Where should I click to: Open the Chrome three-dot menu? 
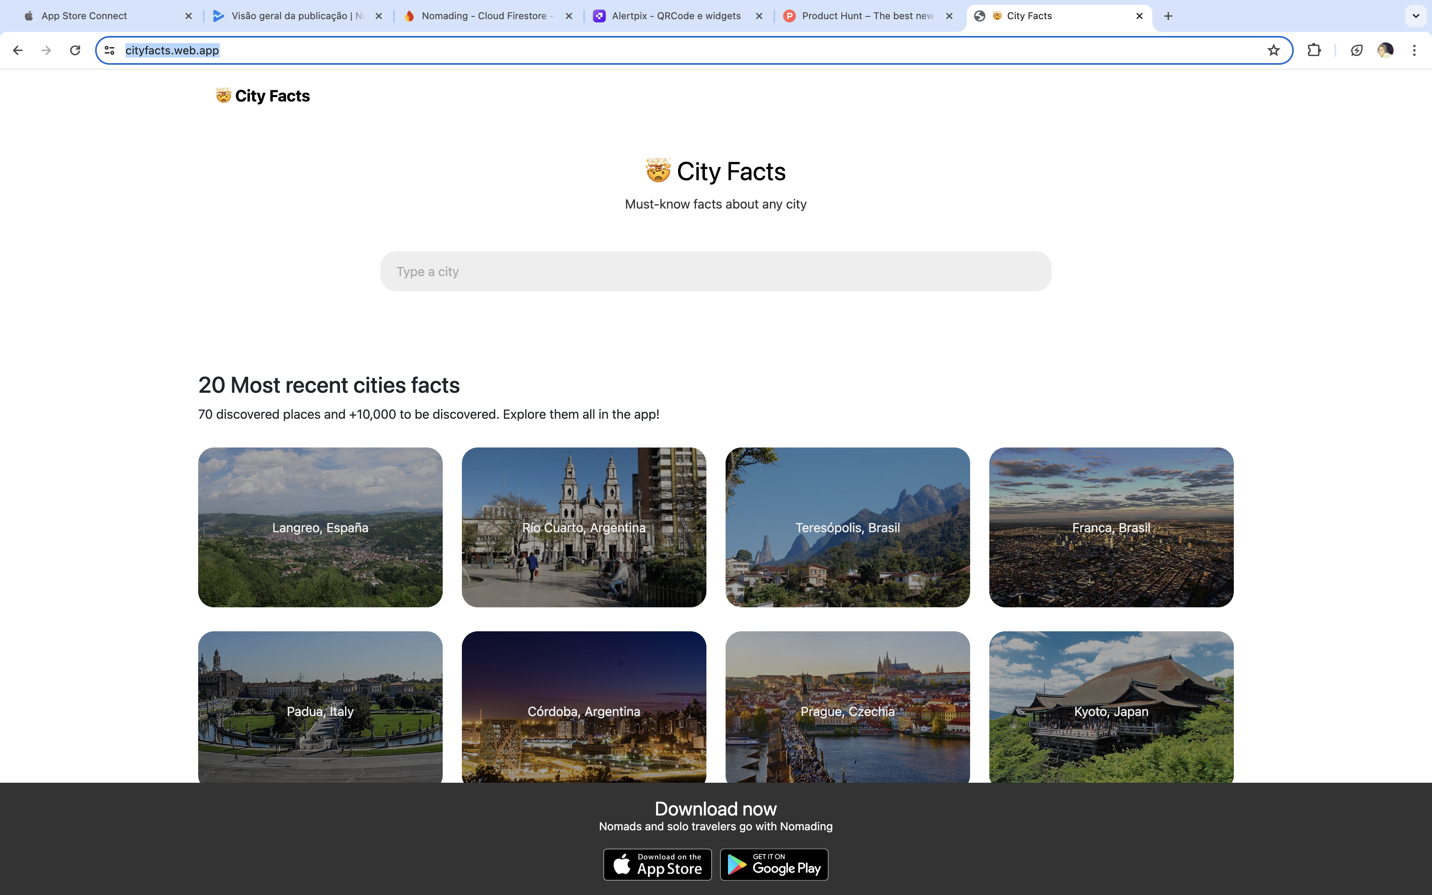pyautogui.click(x=1414, y=50)
